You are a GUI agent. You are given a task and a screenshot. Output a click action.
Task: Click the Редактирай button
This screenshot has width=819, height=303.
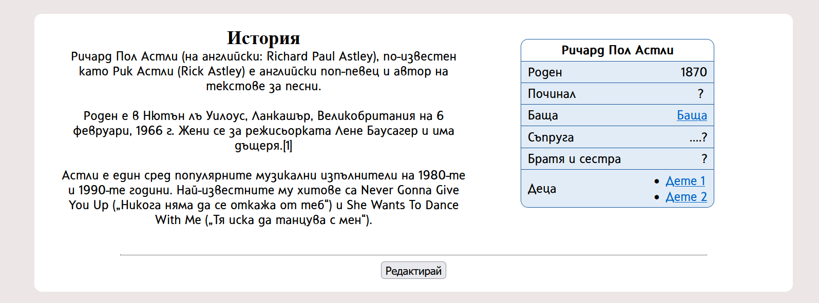[x=413, y=271]
